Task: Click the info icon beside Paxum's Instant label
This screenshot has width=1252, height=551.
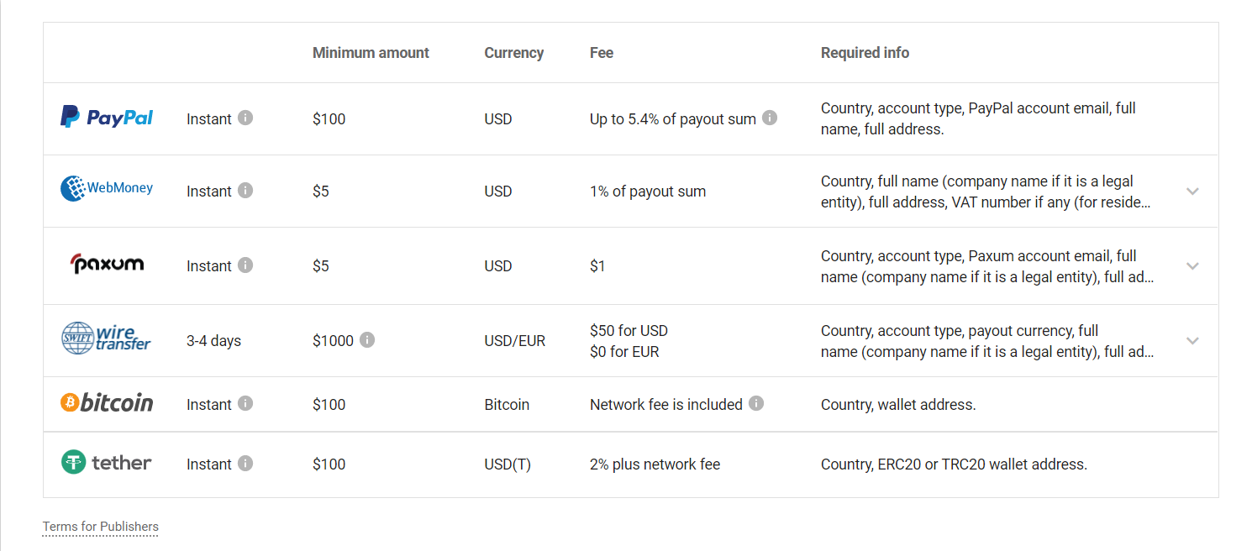Action: (245, 265)
